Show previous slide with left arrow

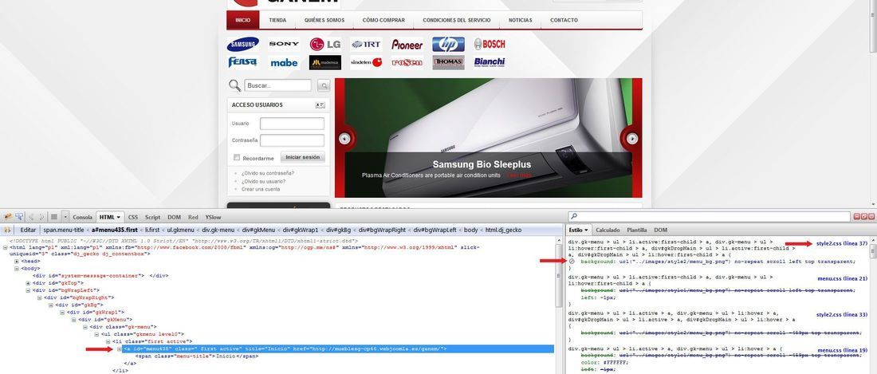[x=345, y=137]
